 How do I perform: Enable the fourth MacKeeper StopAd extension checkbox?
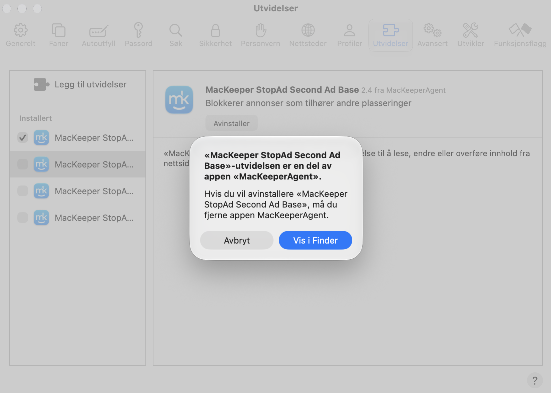[23, 218]
